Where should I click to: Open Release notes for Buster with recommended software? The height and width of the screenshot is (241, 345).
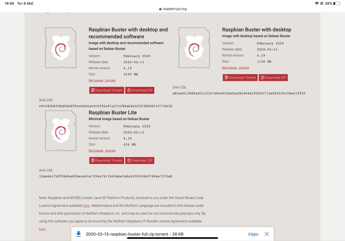pos(102,80)
